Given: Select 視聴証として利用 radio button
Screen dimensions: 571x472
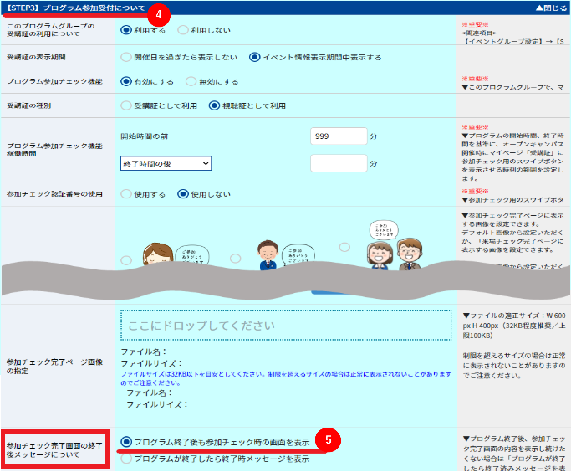Looking at the screenshot, I should [x=214, y=105].
